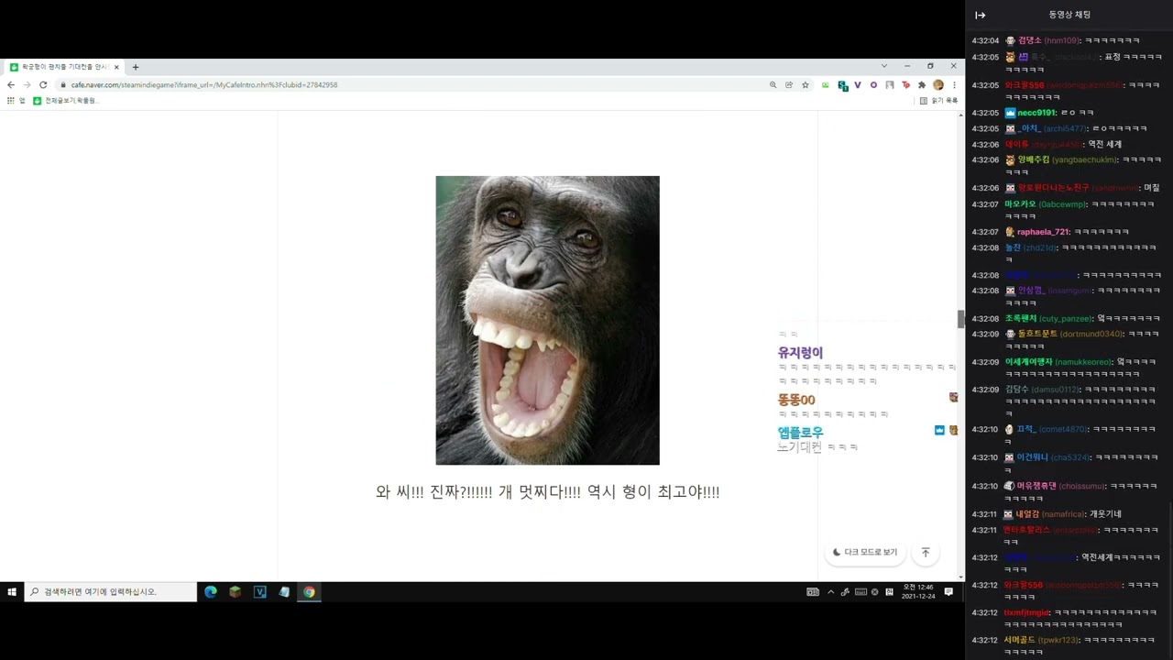Open the Windows Start menu
1173x660 pixels.
coord(12,592)
